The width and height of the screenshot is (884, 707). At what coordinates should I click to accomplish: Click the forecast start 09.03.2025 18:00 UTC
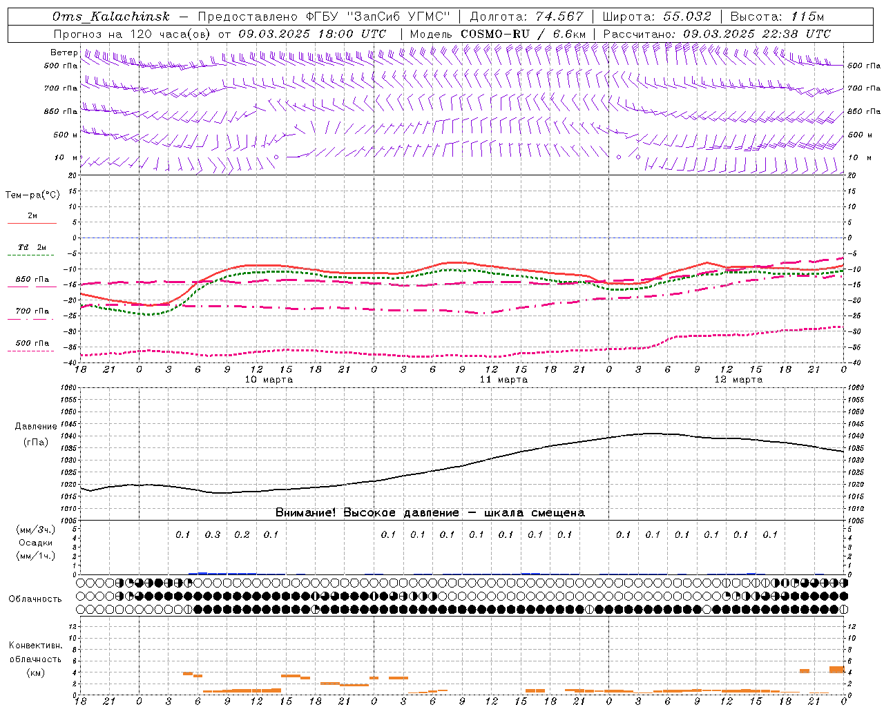(312, 34)
